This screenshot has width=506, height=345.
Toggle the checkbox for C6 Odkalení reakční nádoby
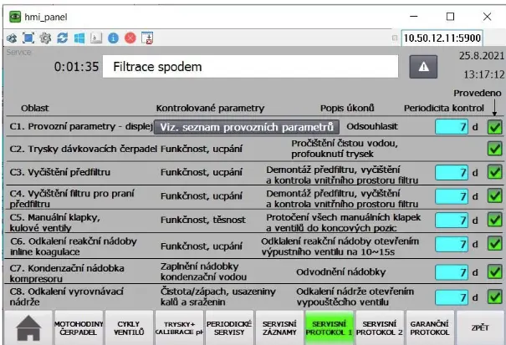tap(494, 244)
